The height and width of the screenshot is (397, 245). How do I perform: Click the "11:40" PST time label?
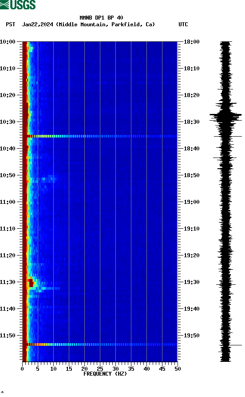[8, 309]
